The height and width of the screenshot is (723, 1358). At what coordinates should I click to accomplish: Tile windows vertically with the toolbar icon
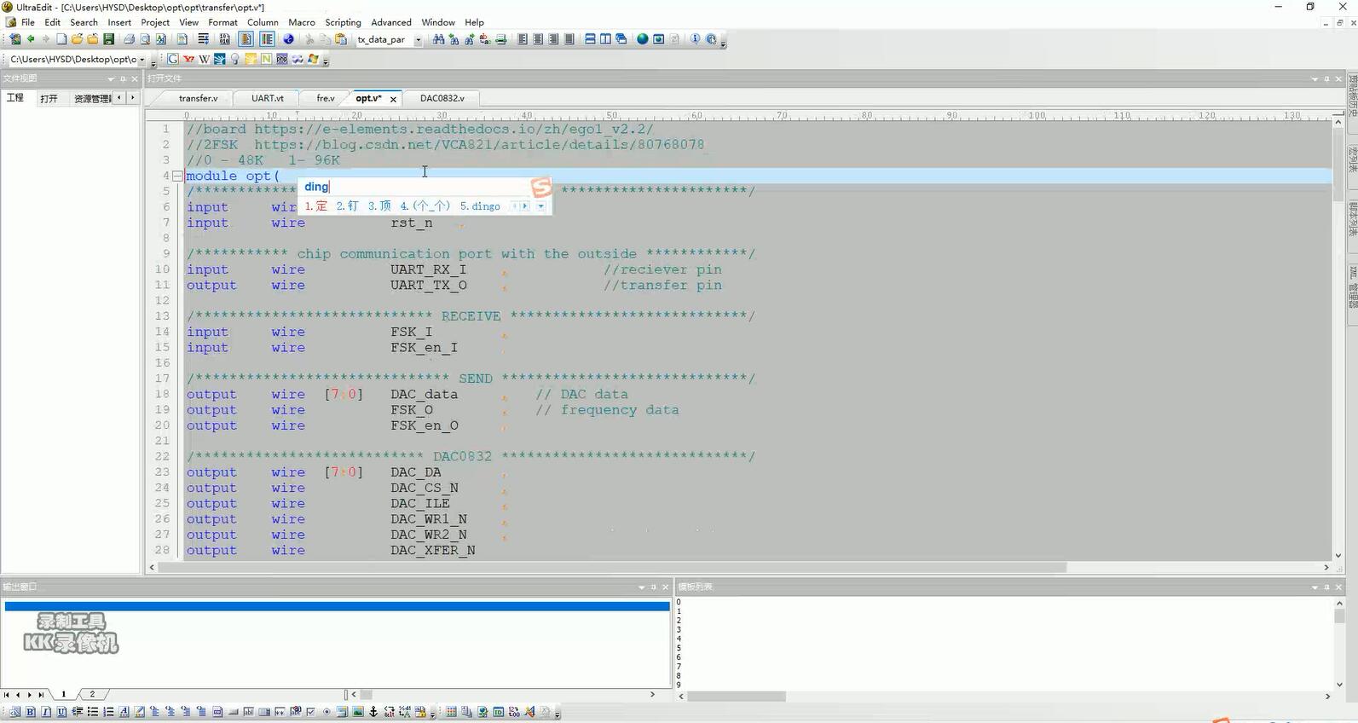(x=605, y=39)
